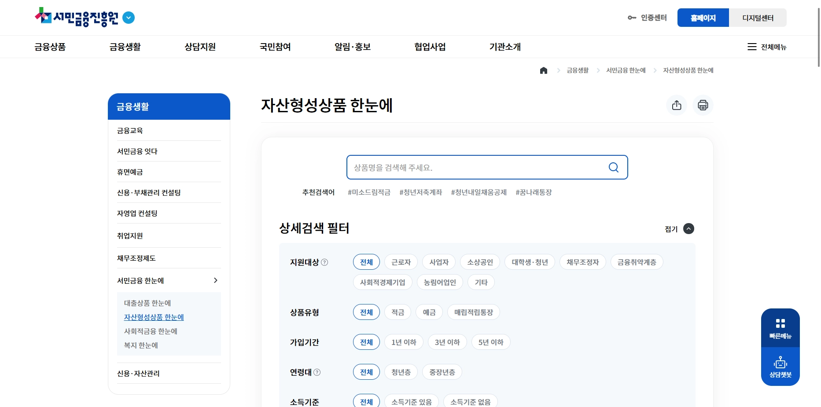
Task: Go to home via breadcrumb house icon
Action: point(544,70)
